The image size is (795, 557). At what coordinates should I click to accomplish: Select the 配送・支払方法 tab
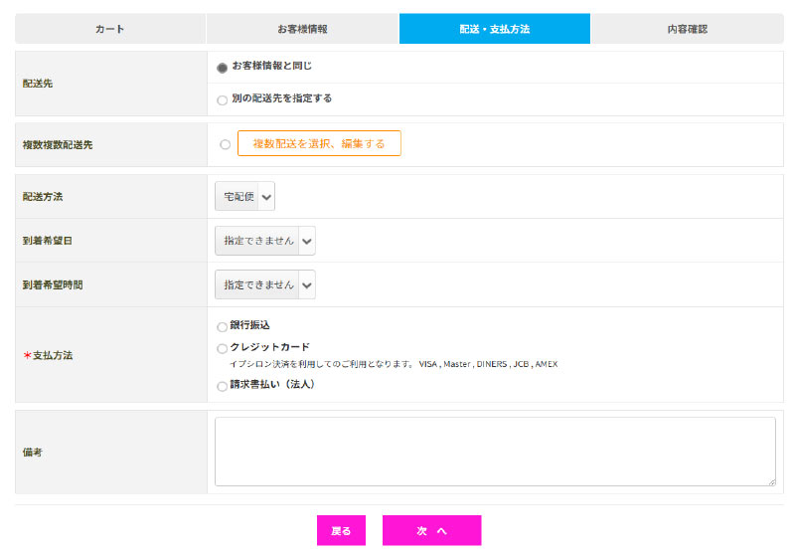point(495,29)
